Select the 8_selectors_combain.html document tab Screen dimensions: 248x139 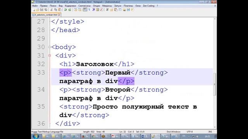coord(46,15)
